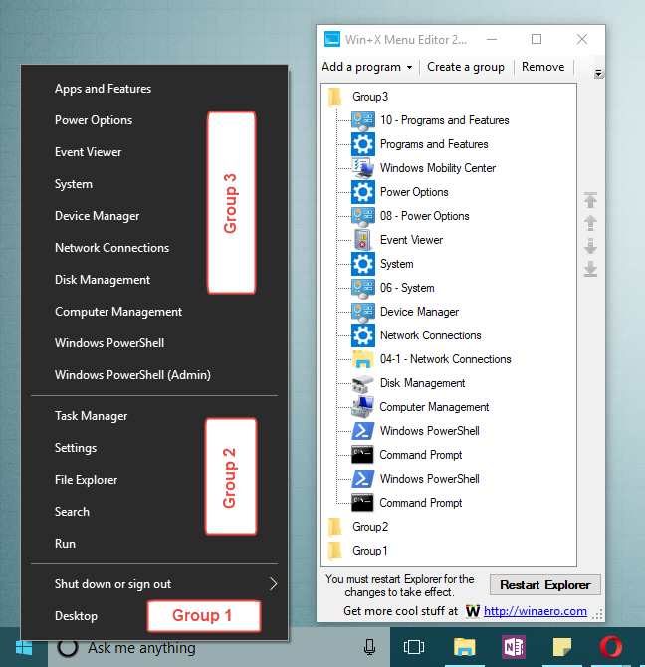645x667 pixels.
Task: Open the toolbar overflow arrow
Action: (x=598, y=73)
